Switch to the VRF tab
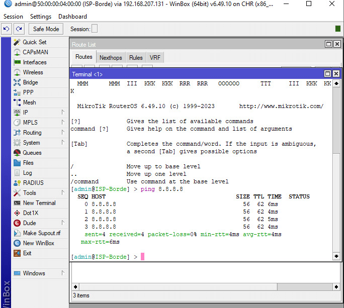344x308 pixels. [x=155, y=58]
